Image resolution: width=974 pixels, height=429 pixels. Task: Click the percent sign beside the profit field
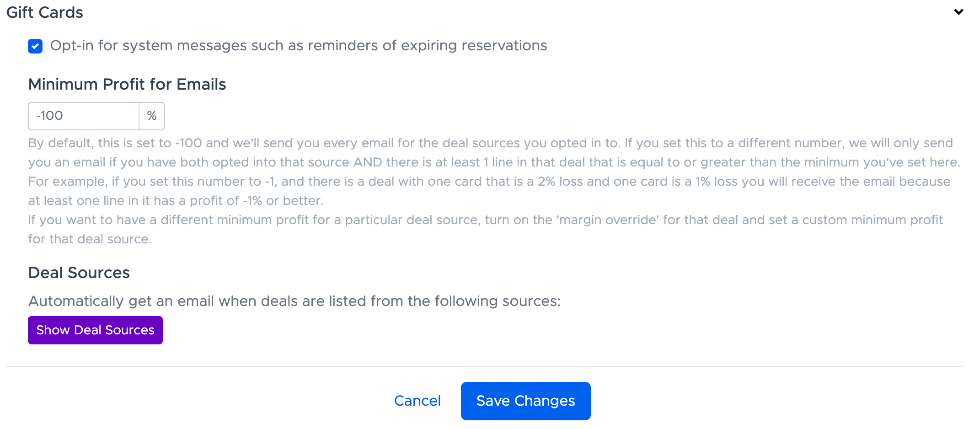tap(152, 116)
